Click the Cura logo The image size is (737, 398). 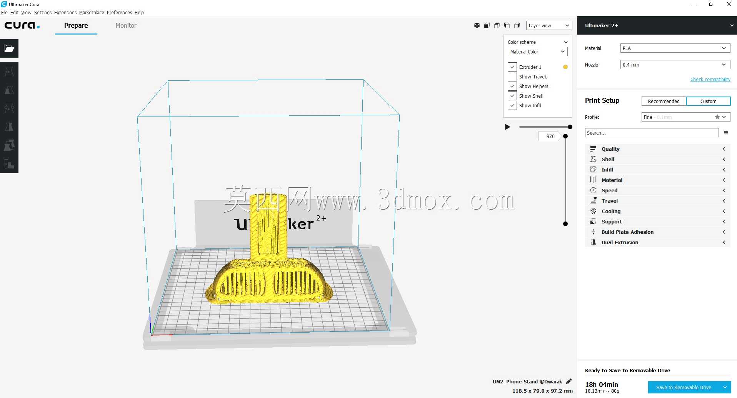click(x=22, y=25)
